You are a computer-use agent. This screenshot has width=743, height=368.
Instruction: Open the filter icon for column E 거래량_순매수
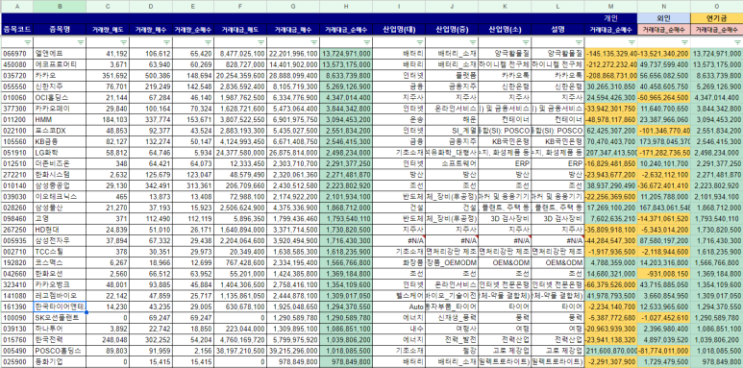[x=208, y=42]
